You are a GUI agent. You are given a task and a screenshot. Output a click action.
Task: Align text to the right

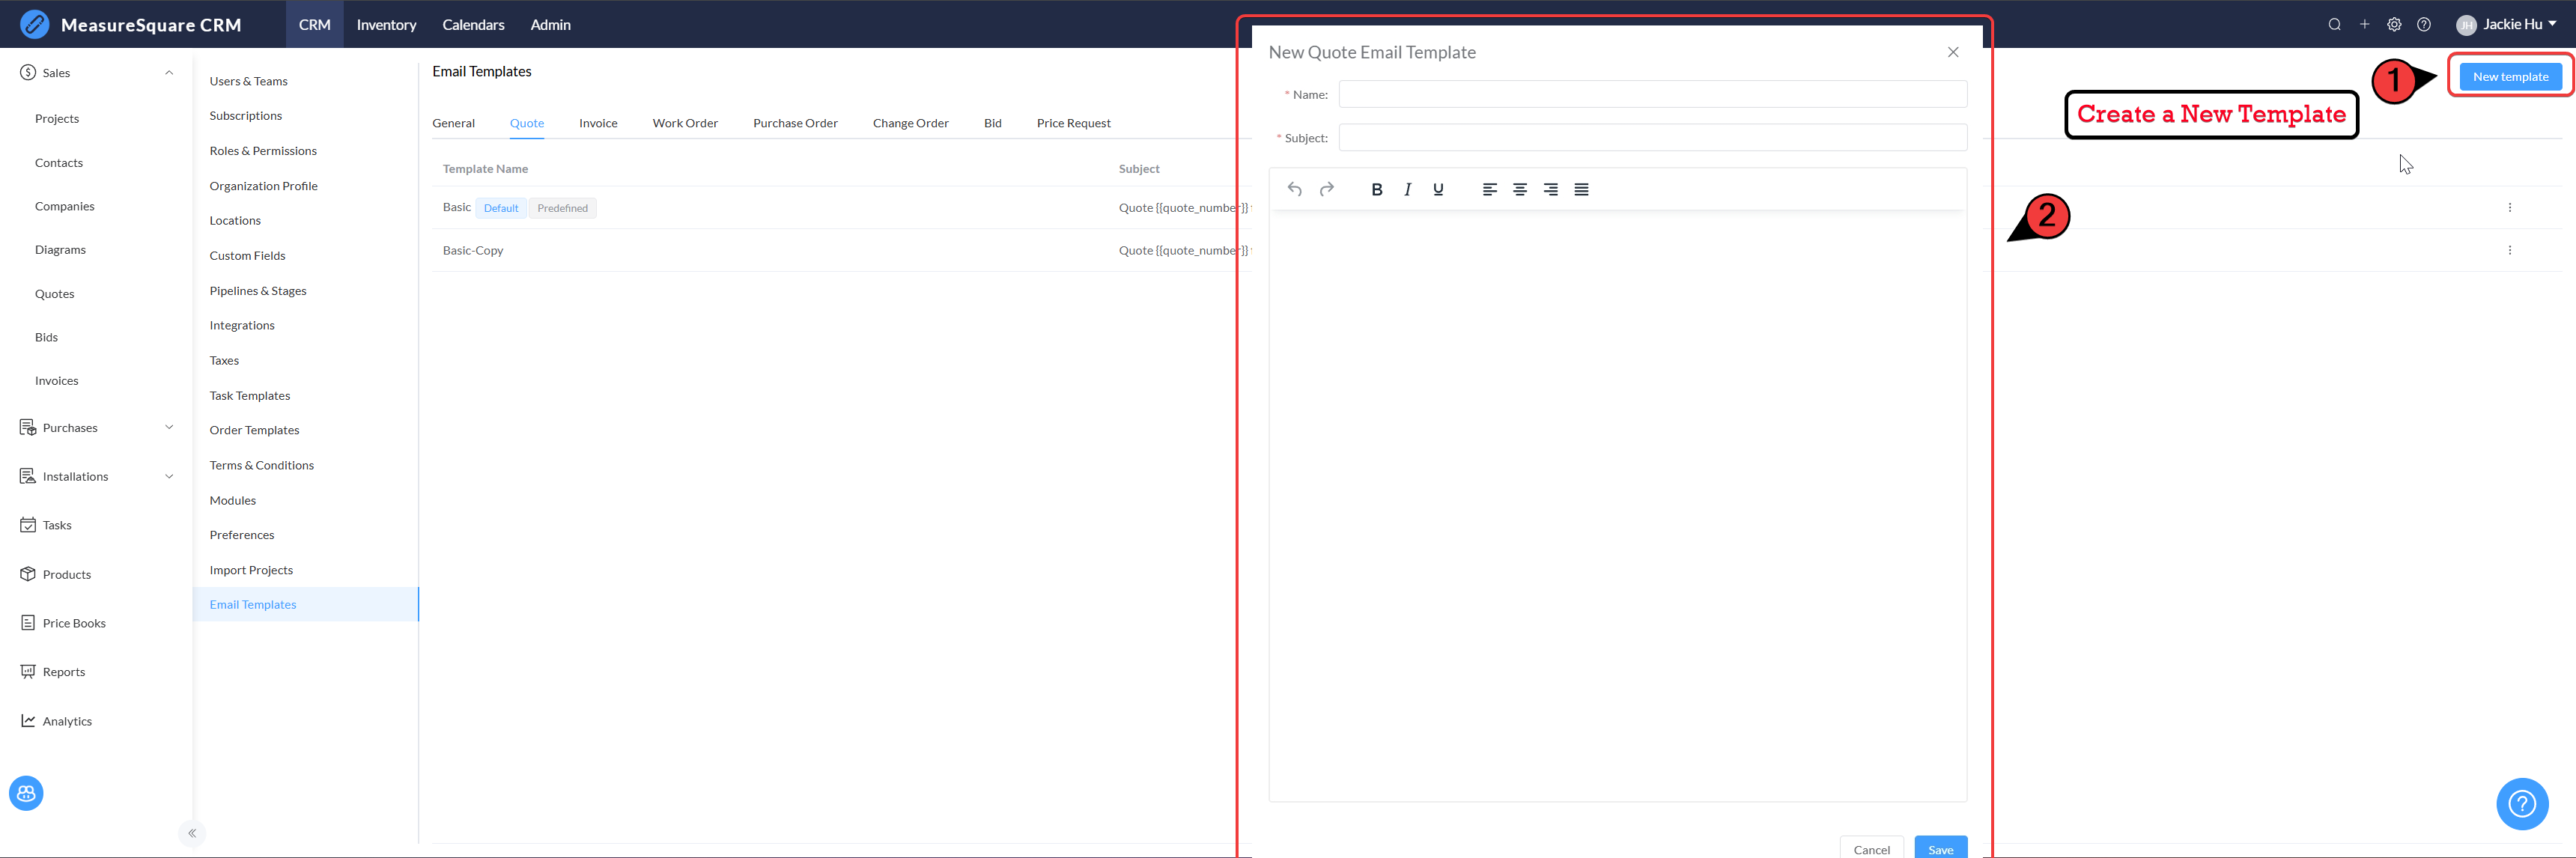point(1550,189)
